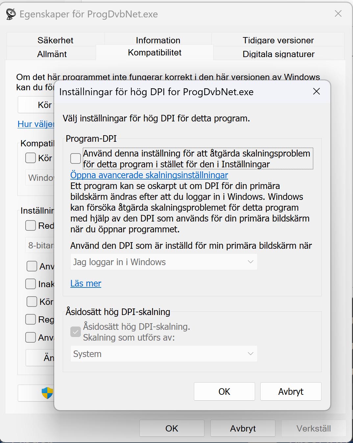Viewport: 353px width, 443px height.
Task: Open the 'Jag loggar in i Windows' dropdown
Action: click(x=164, y=262)
